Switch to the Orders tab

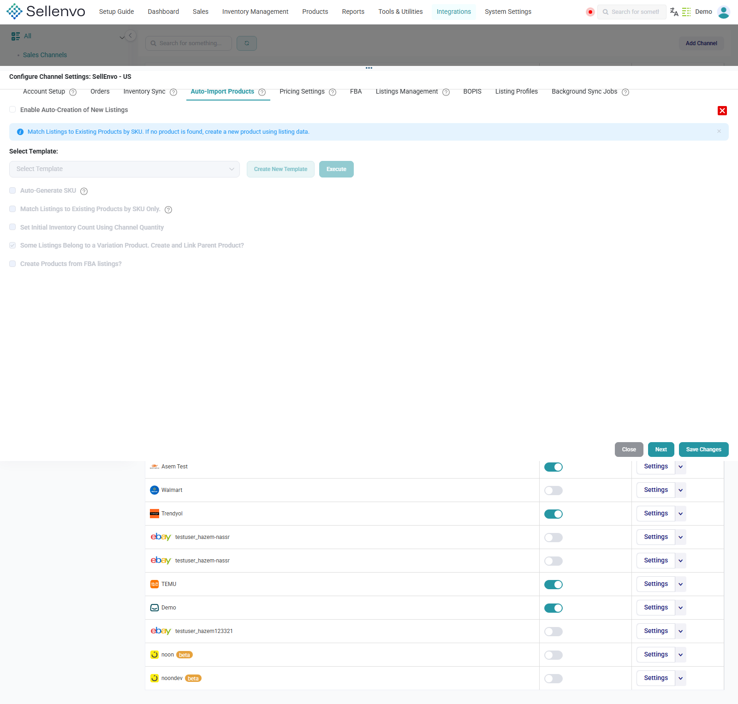100,91
